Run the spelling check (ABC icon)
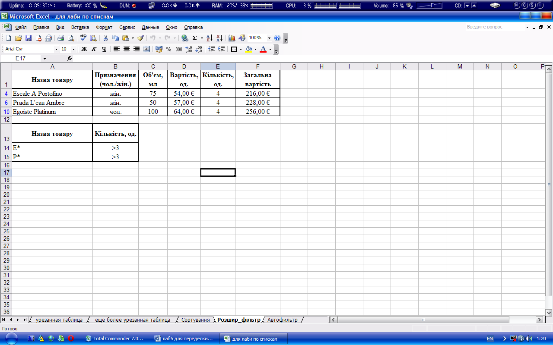553x345 pixels. tap(83, 38)
